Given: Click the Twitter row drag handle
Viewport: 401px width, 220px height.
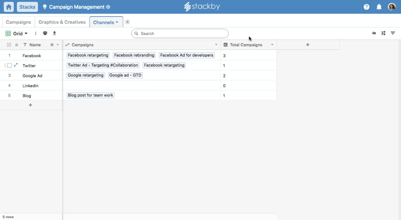Looking at the screenshot, I should [5, 65].
